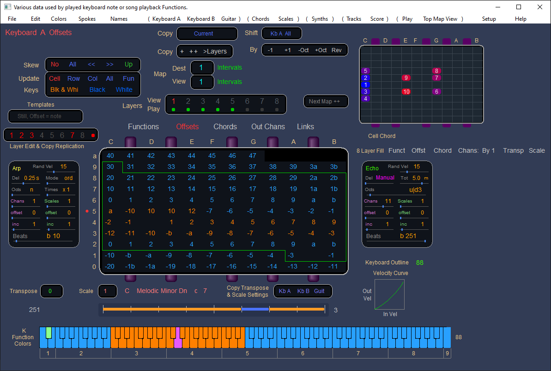Click the app icon in title bar
Image resolution: width=551 pixels, height=371 pixels.
[7, 7]
